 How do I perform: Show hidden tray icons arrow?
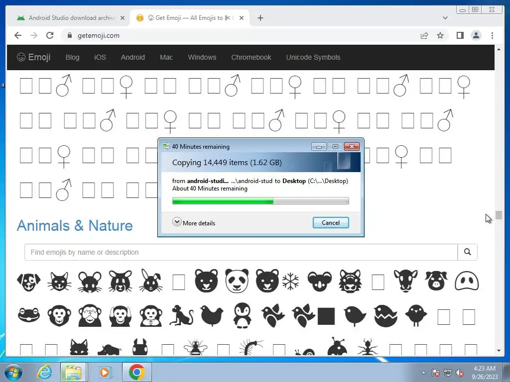(x=423, y=373)
